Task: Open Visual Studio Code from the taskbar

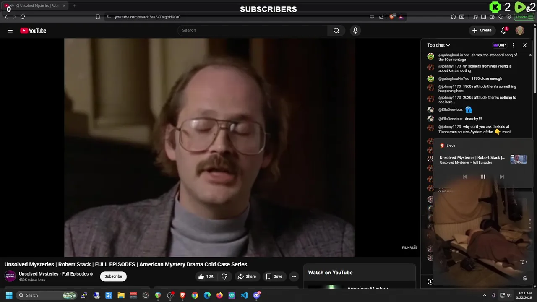Action: tap(244, 295)
